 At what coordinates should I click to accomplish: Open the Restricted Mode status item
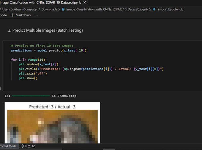[8, 146]
